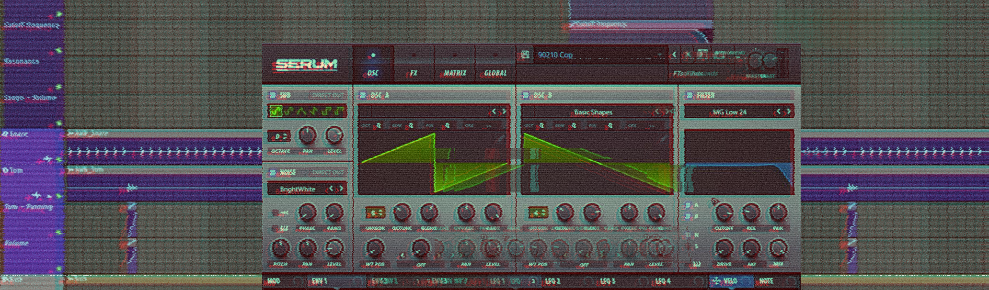Go to previous wavetable for Basic Shapes

tap(657, 112)
